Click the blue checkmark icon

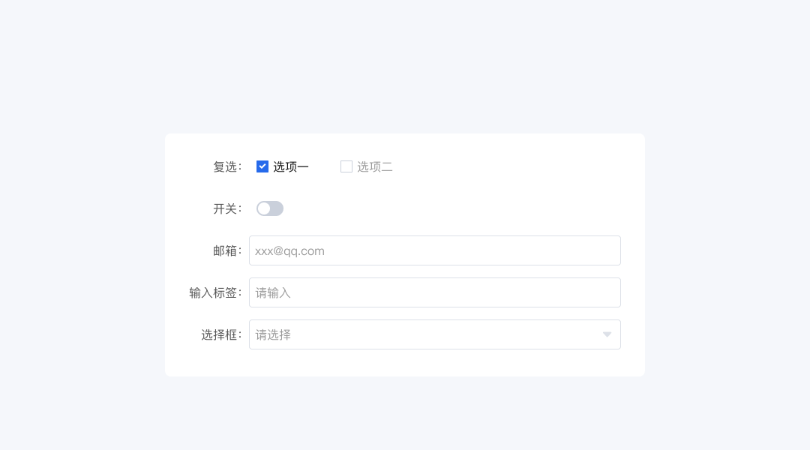pos(262,166)
